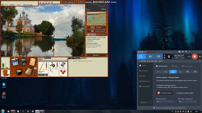Switch to the Events tab in game chat
The image size is (202, 113).
(x=84, y=58)
